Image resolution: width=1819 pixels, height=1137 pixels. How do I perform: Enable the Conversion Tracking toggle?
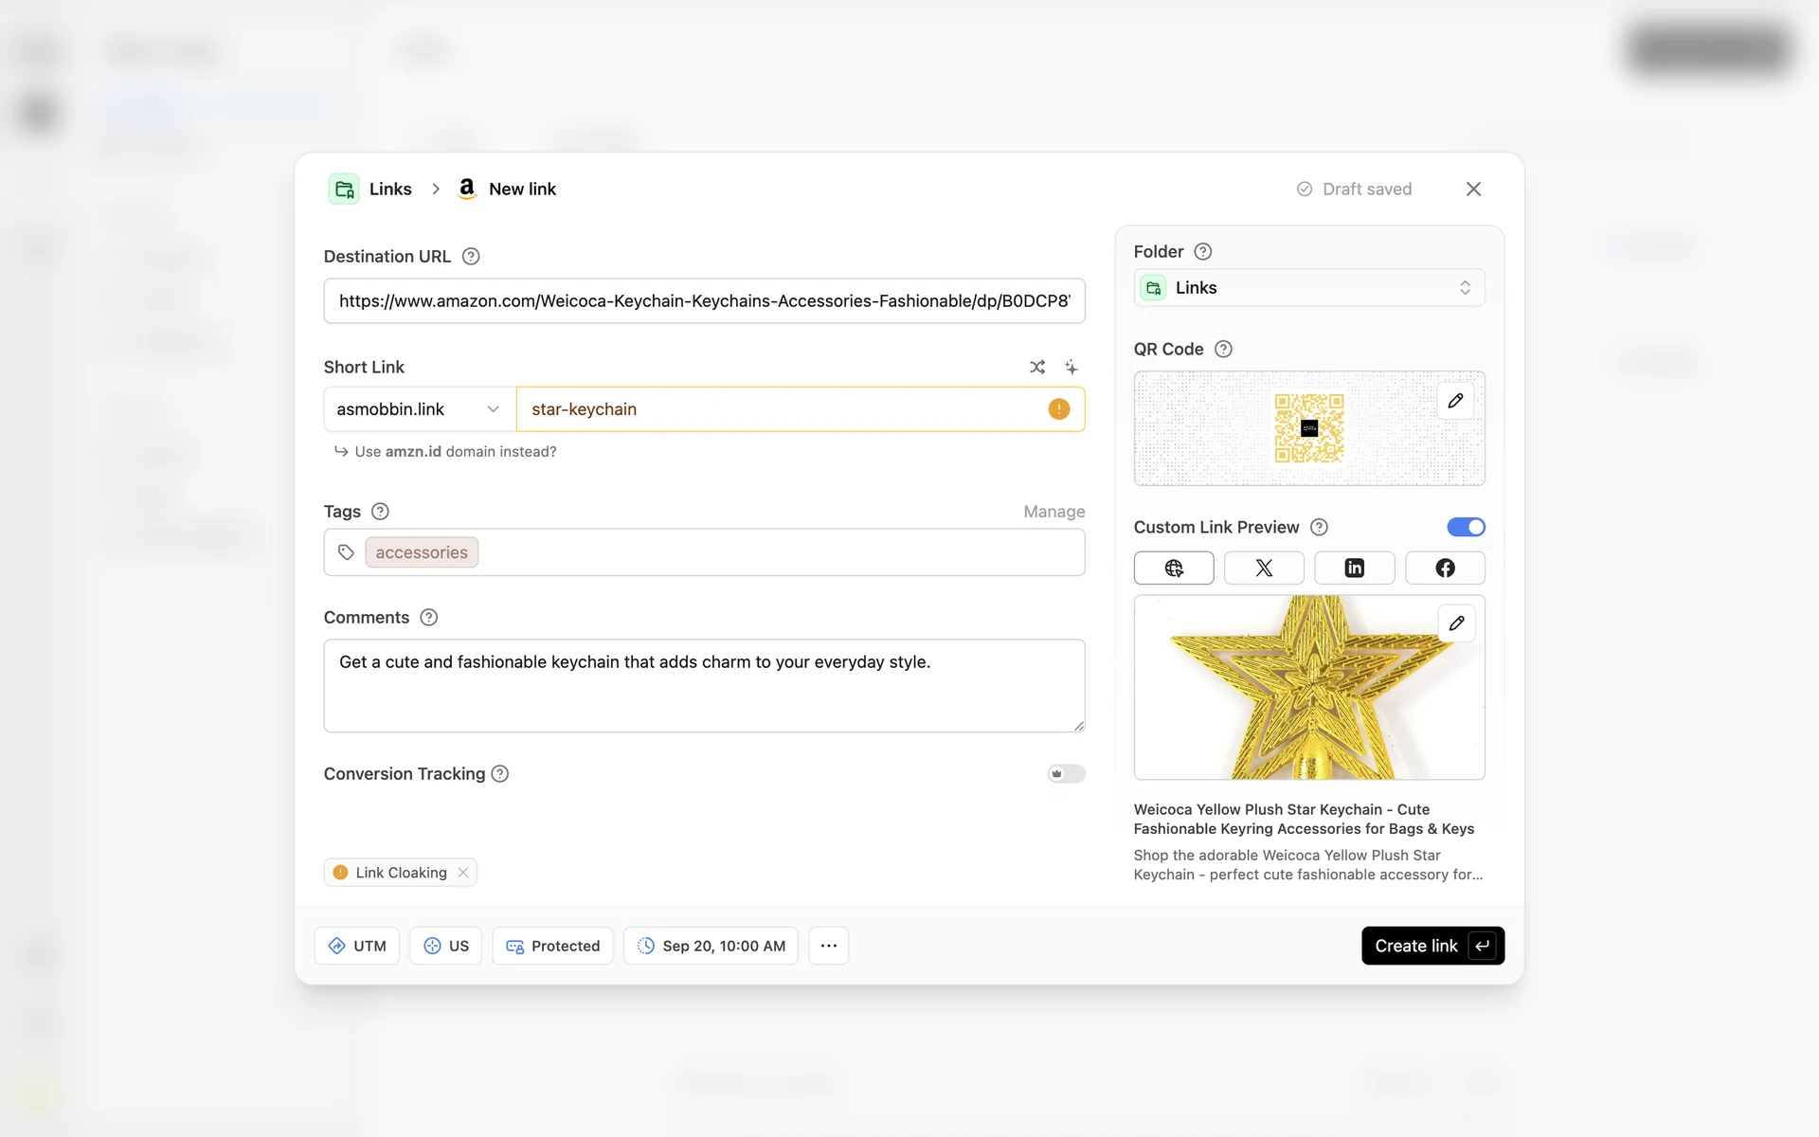point(1066,774)
